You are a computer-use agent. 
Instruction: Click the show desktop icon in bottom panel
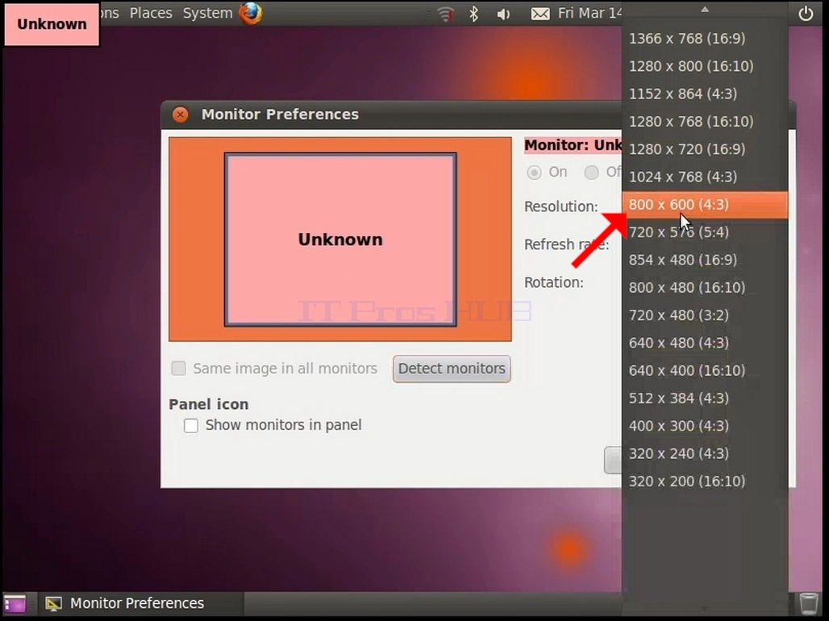point(15,603)
